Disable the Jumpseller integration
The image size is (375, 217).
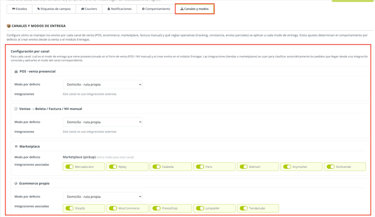(200, 208)
